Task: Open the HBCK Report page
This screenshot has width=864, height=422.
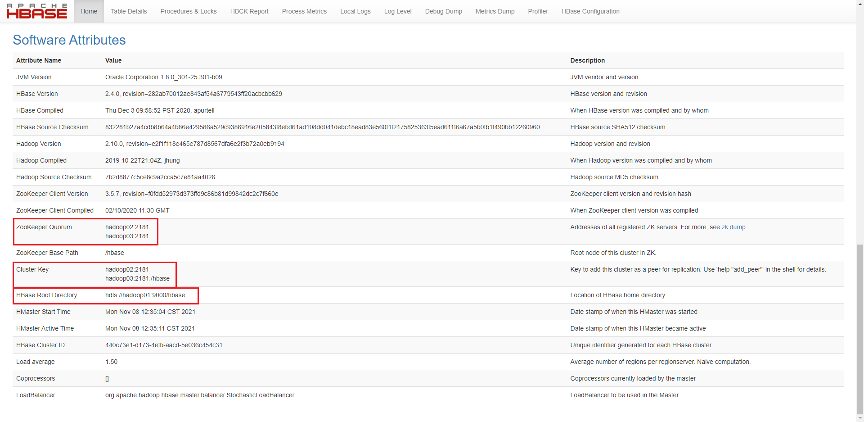Action: (x=249, y=11)
